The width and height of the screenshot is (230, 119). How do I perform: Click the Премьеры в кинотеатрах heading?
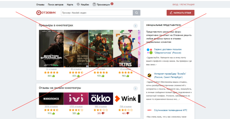[56, 25]
